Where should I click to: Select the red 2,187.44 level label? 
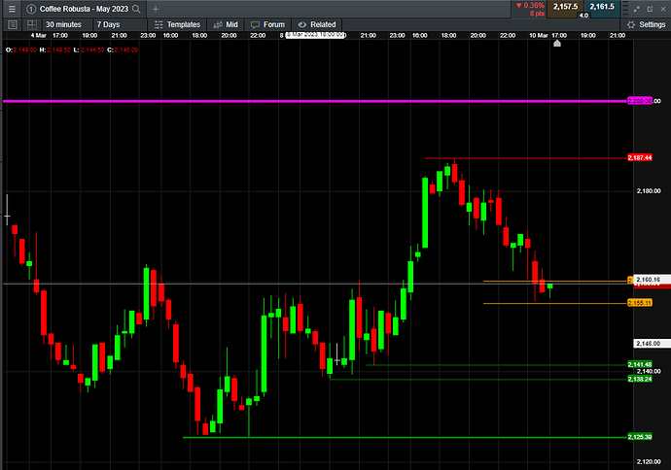[x=640, y=157]
